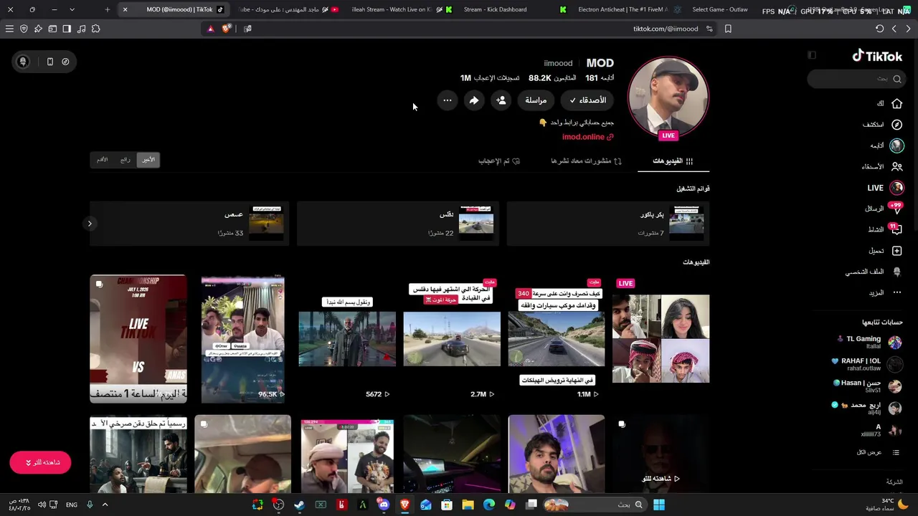Screen dimensions: 918x516
Task: Click the pink شاهده للتو floating button
Action: point(40,462)
